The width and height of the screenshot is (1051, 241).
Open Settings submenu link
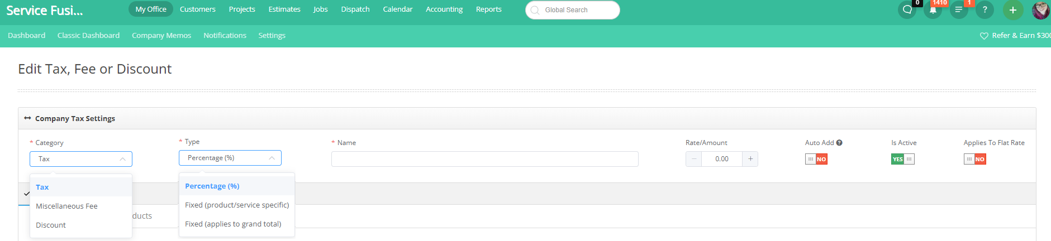(x=272, y=35)
